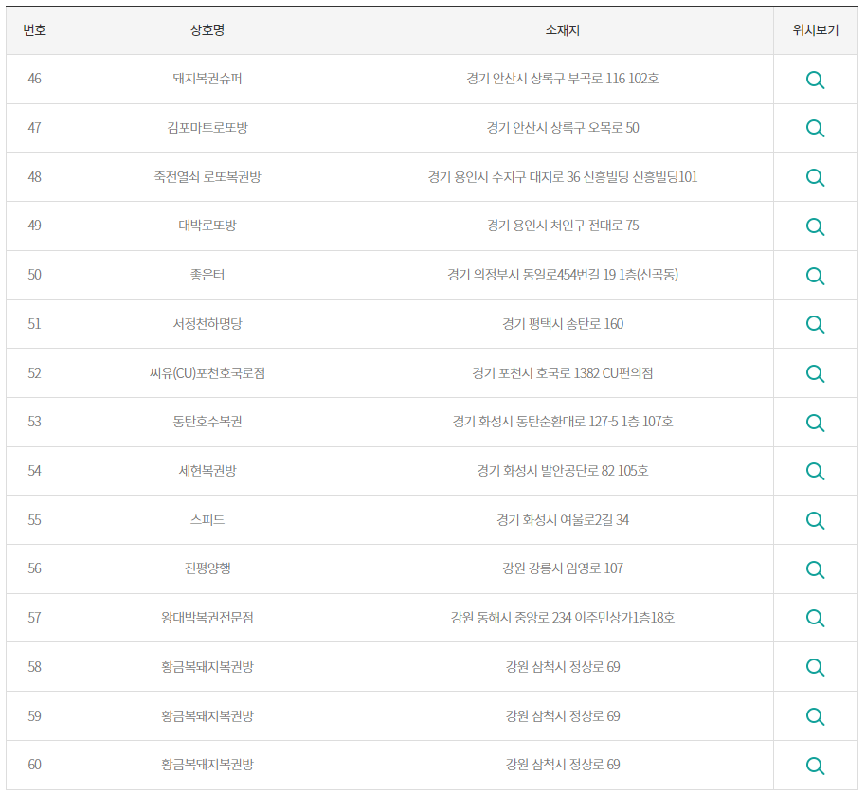Select store name 스피드
This screenshot has height=794, width=866.
click(x=207, y=519)
